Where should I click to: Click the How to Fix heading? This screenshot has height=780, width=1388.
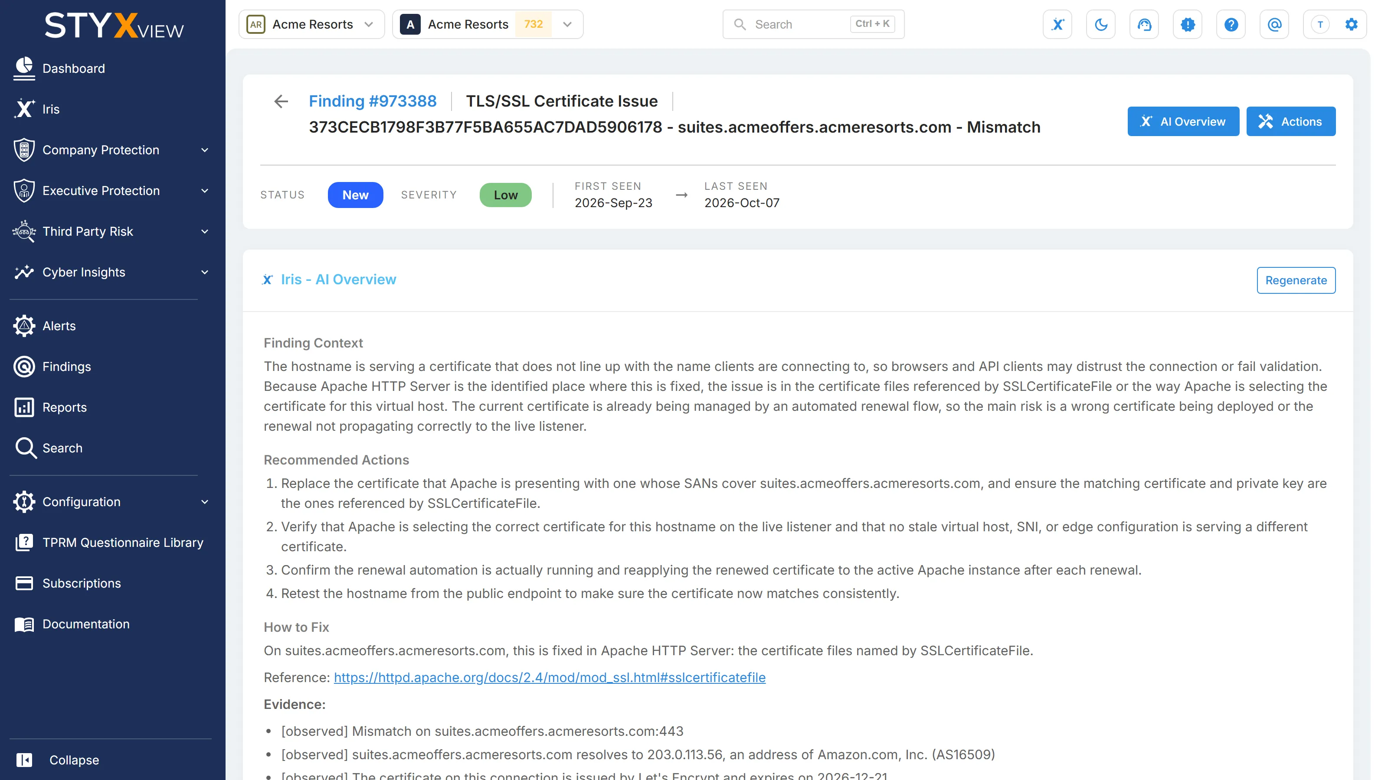point(296,627)
